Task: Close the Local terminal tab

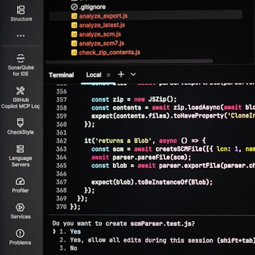Action: pos(108,75)
